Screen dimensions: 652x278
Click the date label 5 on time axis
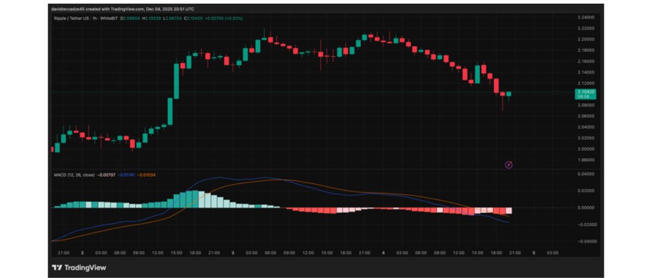[534, 253]
